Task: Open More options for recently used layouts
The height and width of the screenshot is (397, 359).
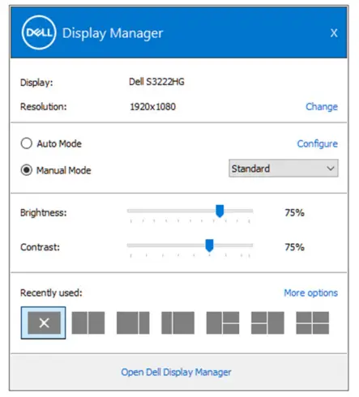Action: coord(310,292)
